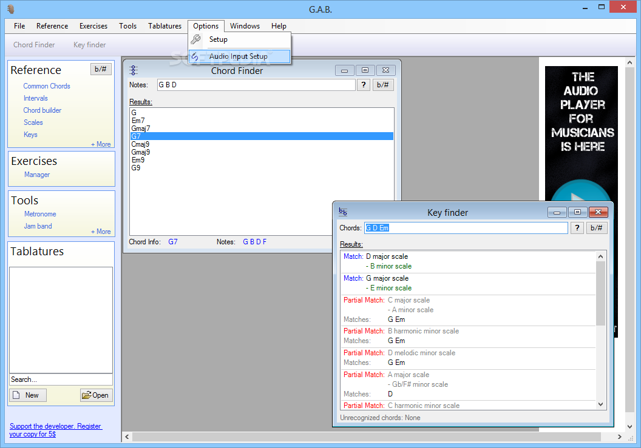Click the Support the developer register link
The image size is (641, 448).
[x=56, y=430]
